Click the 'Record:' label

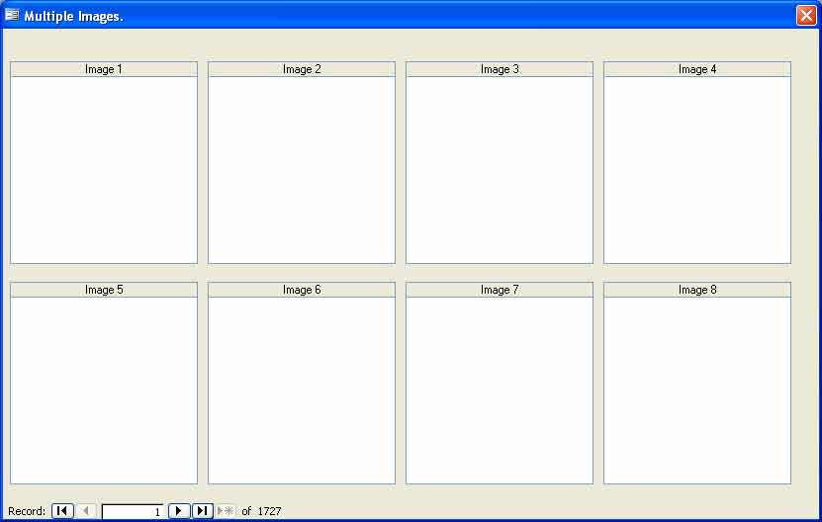click(27, 511)
